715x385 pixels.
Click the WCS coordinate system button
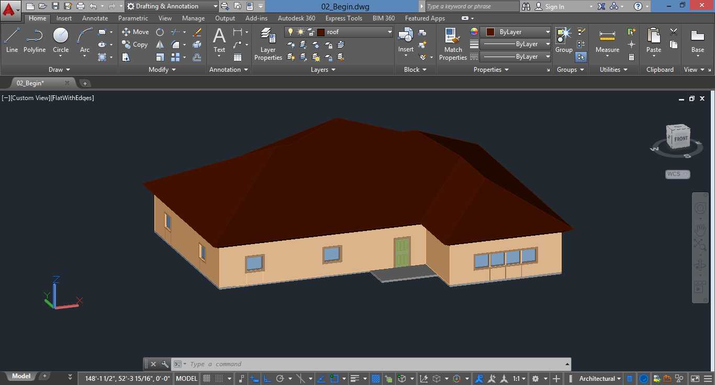coord(678,174)
